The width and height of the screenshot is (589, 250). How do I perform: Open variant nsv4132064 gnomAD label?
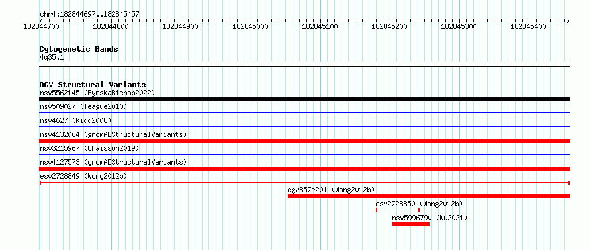pyautogui.click(x=113, y=134)
